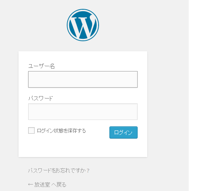Click the left arrow before 放送室
This screenshot has height=191, width=206.
pos(31,185)
